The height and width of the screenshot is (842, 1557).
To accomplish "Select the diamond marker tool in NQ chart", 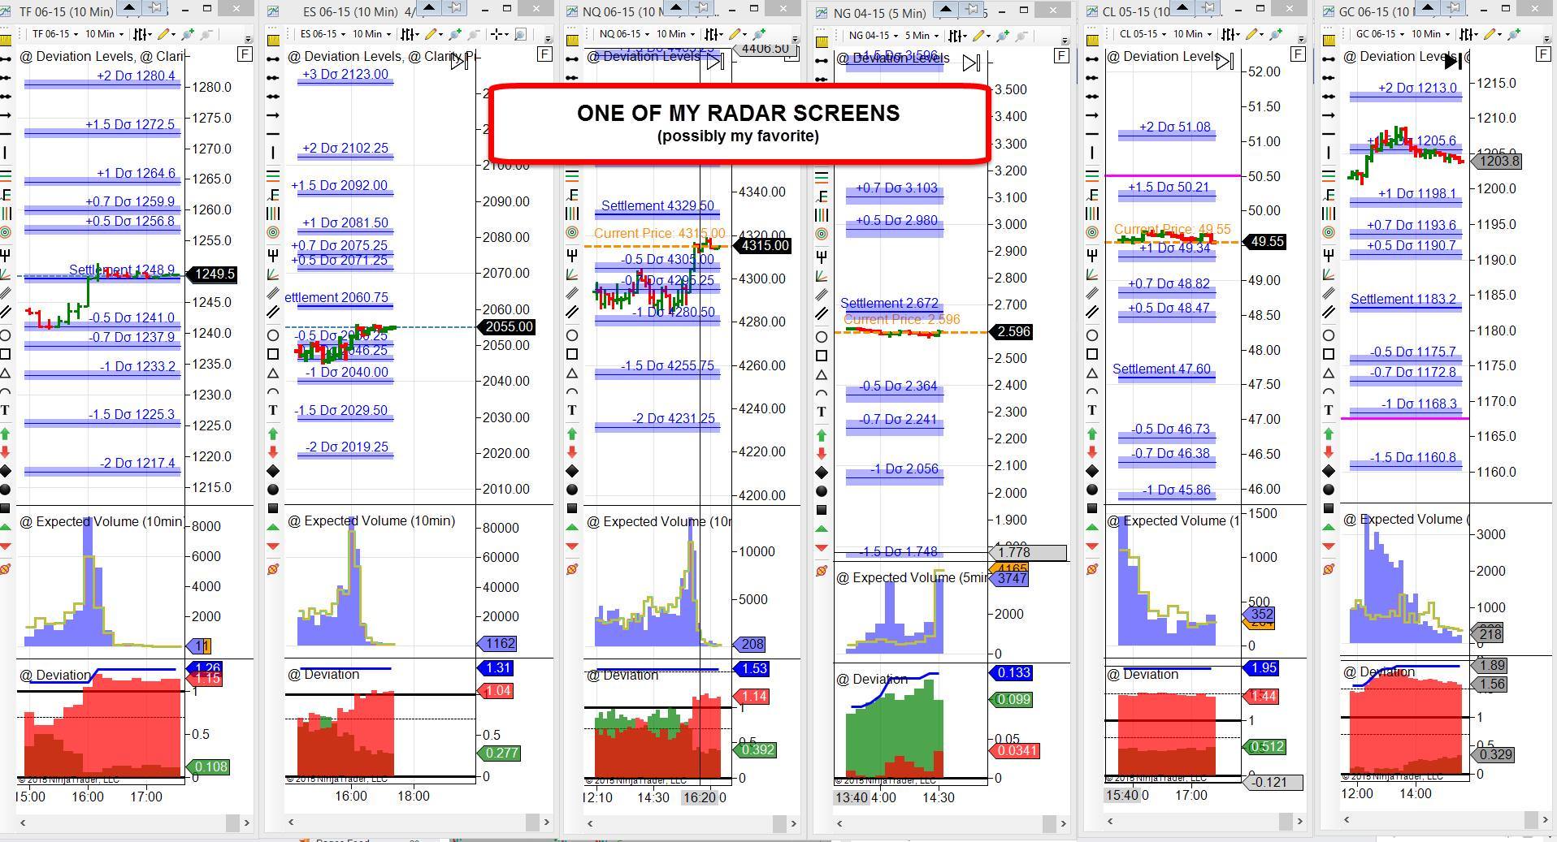I will [572, 471].
